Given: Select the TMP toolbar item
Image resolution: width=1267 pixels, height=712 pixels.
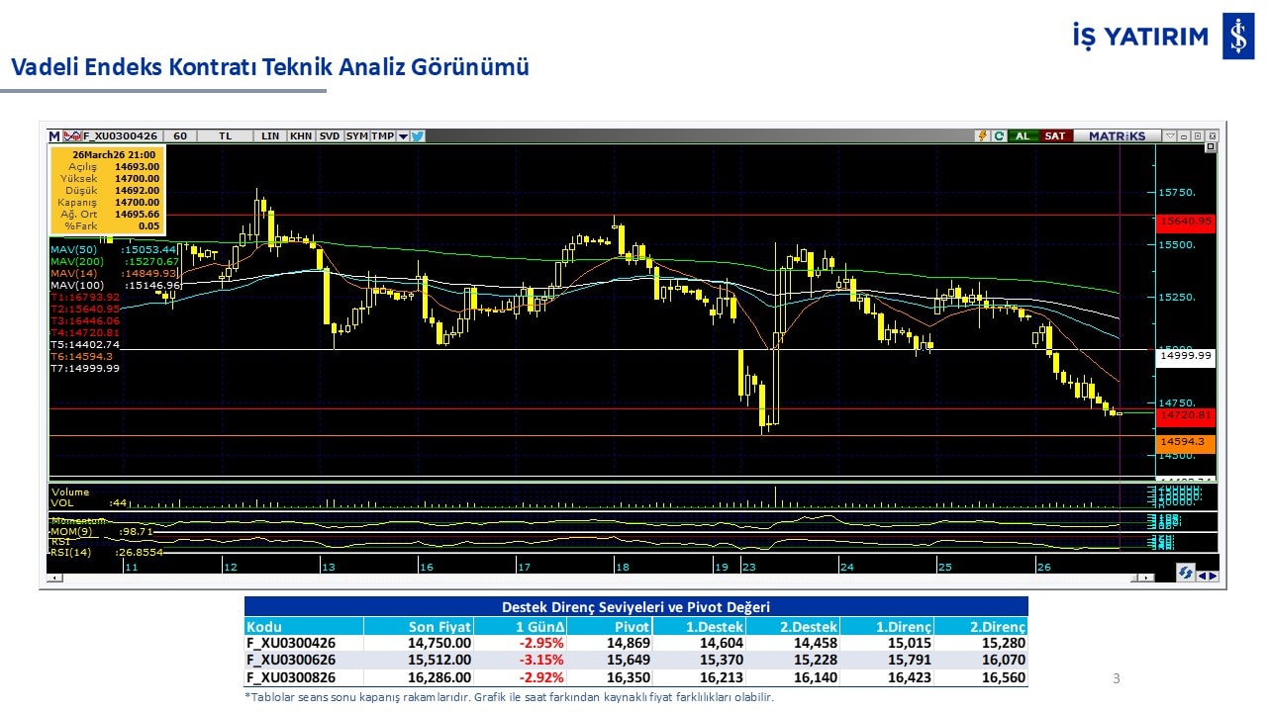Looking at the screenshot, I should (x=382, y=136).
